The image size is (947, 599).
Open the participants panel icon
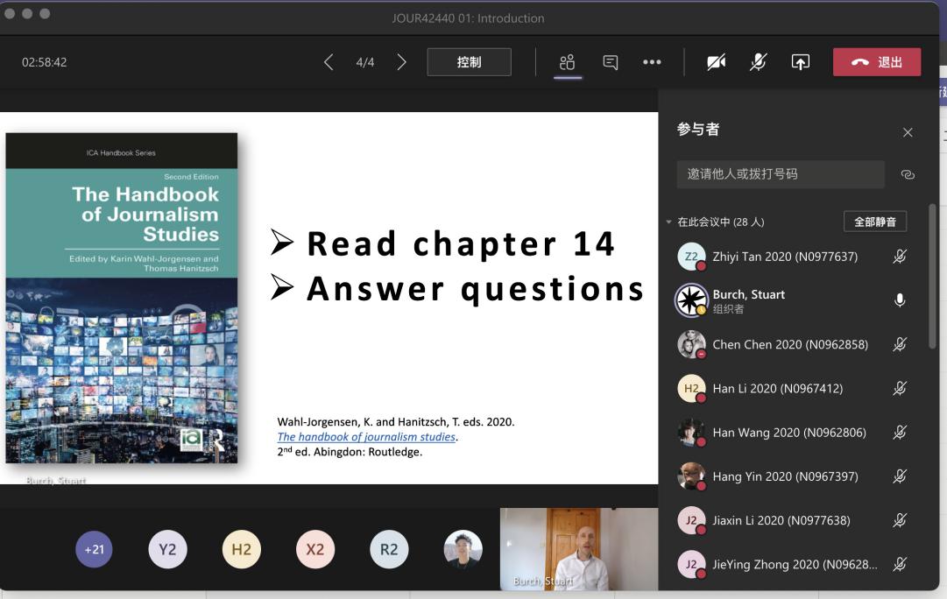click(x=567, y=62)
